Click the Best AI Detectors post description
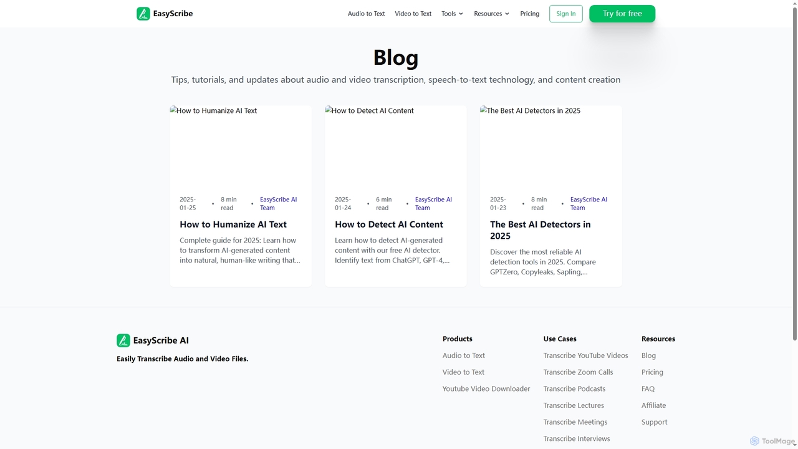The height and width of the screenshot is (449, 798). [x=543, y=262]
